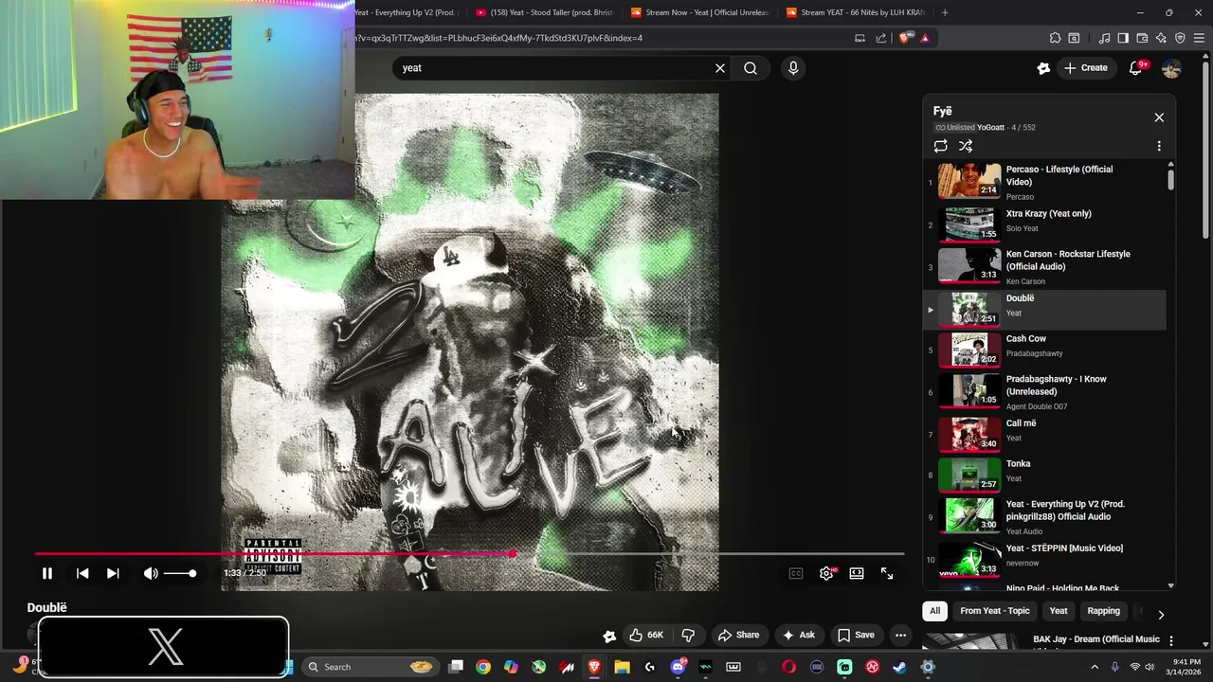Pause the Doublë video
The width and height of the screenshot is (1213, 682).
coord(47,573)
